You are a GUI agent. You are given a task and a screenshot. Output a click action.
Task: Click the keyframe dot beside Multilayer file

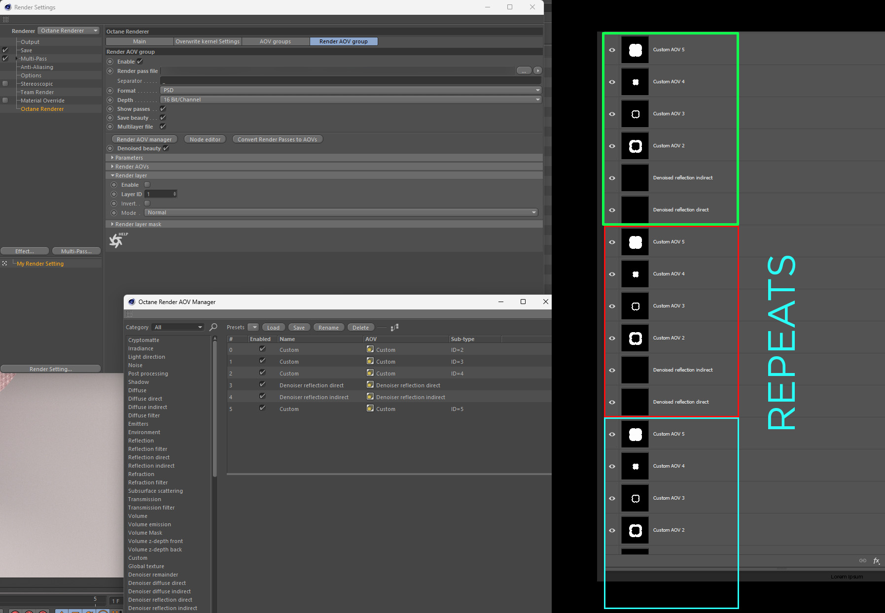pyautogui.click(x=110, y=127)
